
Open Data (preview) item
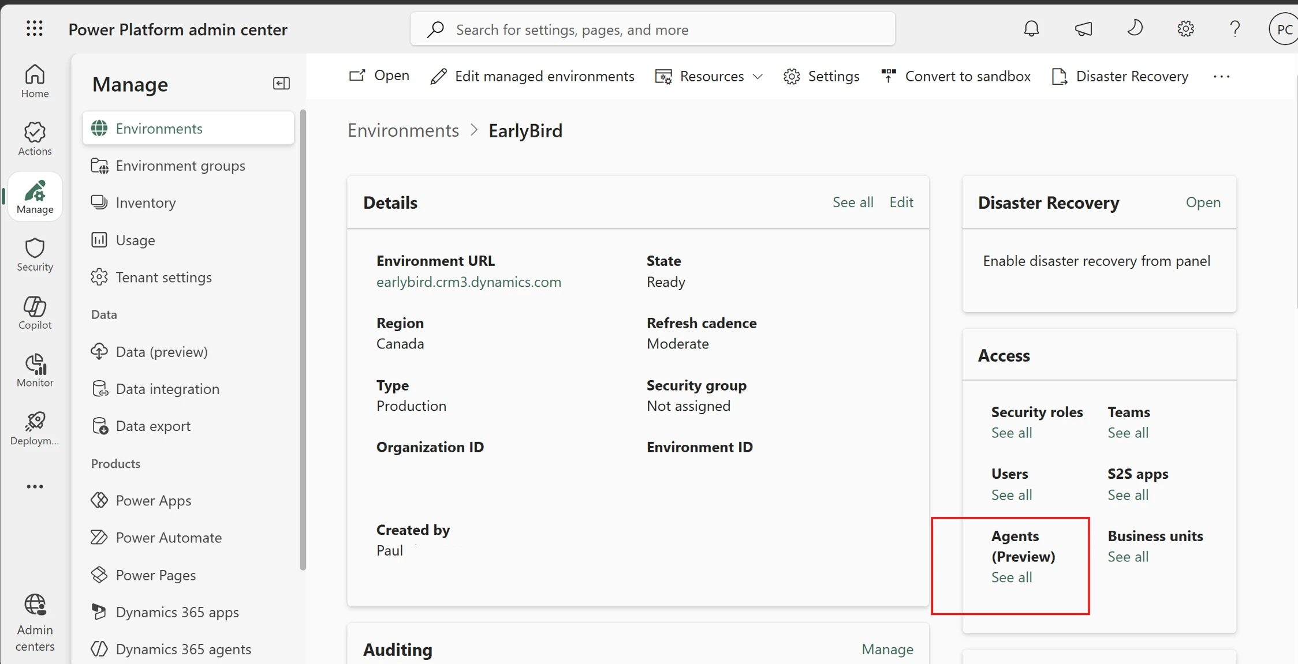tap(188, 351)
